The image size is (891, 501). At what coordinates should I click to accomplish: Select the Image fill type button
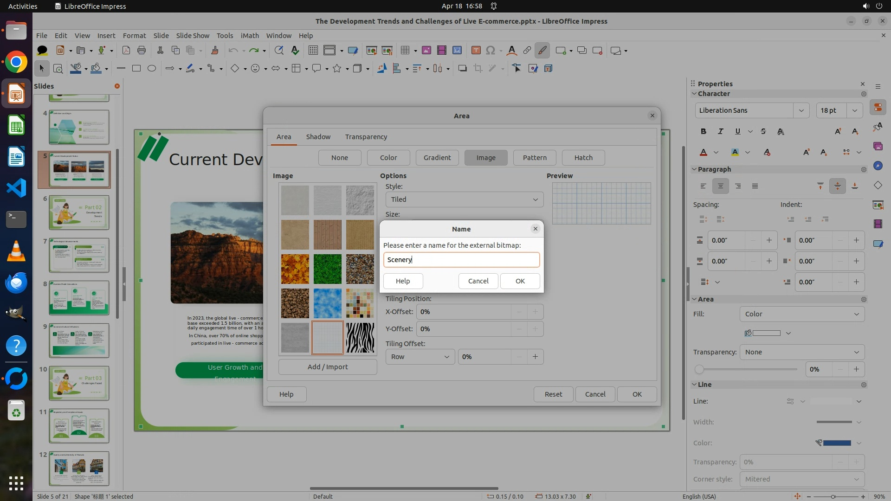(x=485, y=158)
